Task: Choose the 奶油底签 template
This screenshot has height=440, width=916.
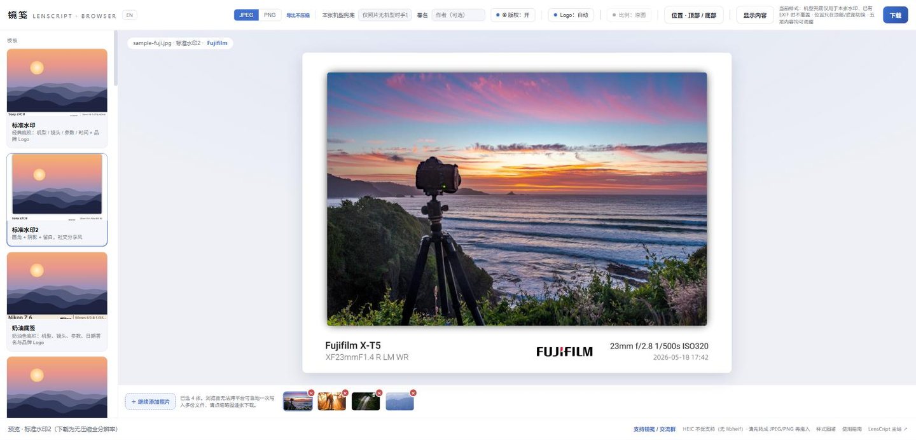Action: coord(57,301)
